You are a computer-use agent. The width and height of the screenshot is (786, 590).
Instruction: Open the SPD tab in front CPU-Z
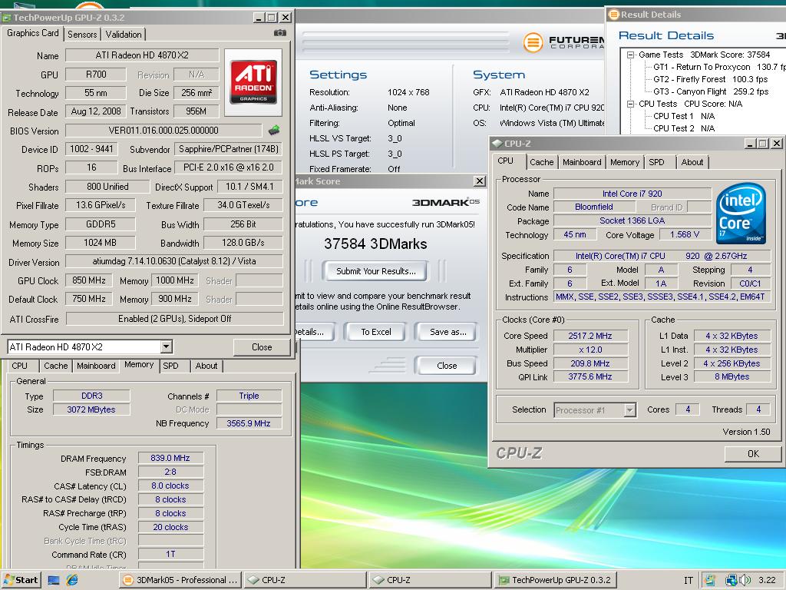pos(656,162)
